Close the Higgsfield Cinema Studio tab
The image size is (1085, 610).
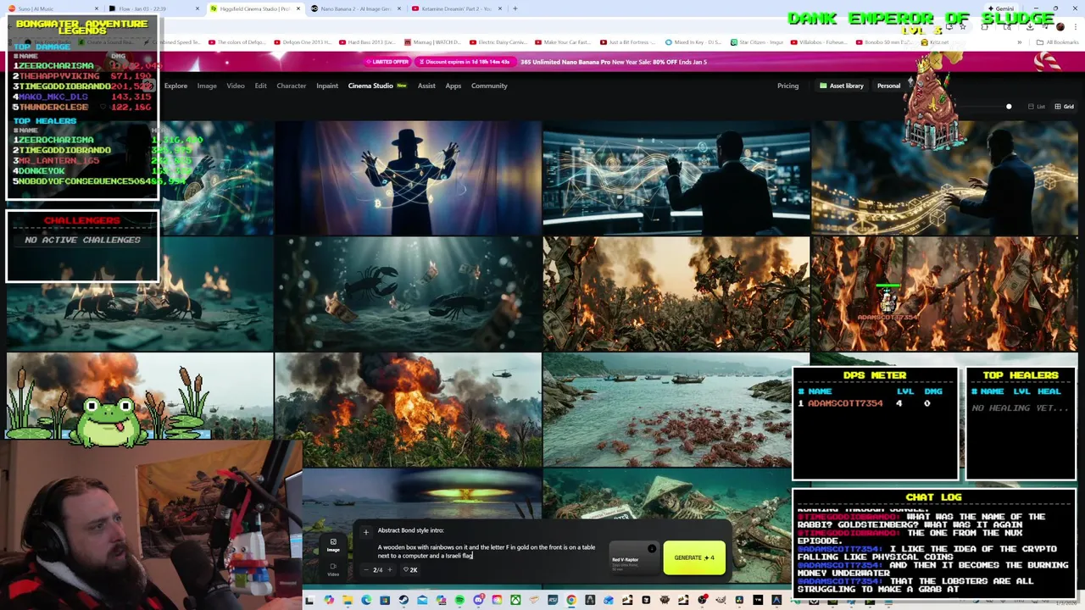click(x=297, y=8)
